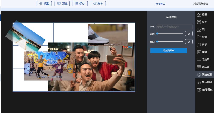This screenshot has height=113, width=214.
Task: Select the 显示时间 display time icon
Action: pyautogui.click(x=199, y=82)
